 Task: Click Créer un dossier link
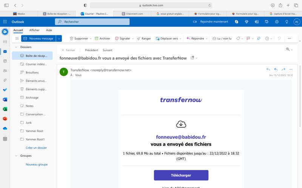coord(36,148)
